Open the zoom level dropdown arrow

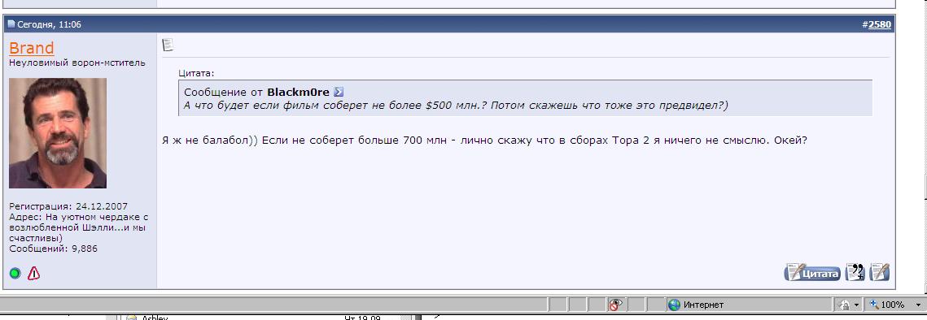pos(917,305)
